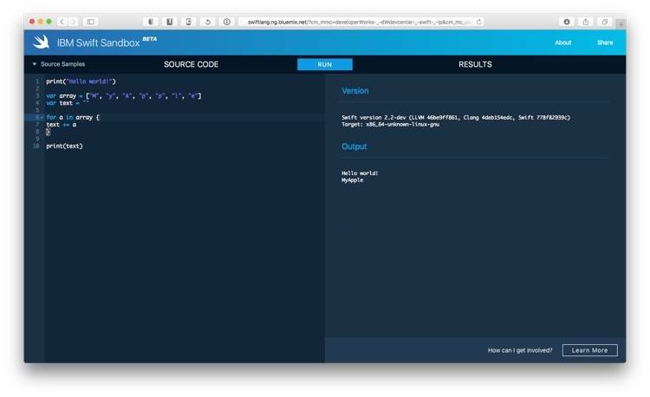Toggle the Safari sidebar button
The image size is (650, 397).
(x=90, y=22)
